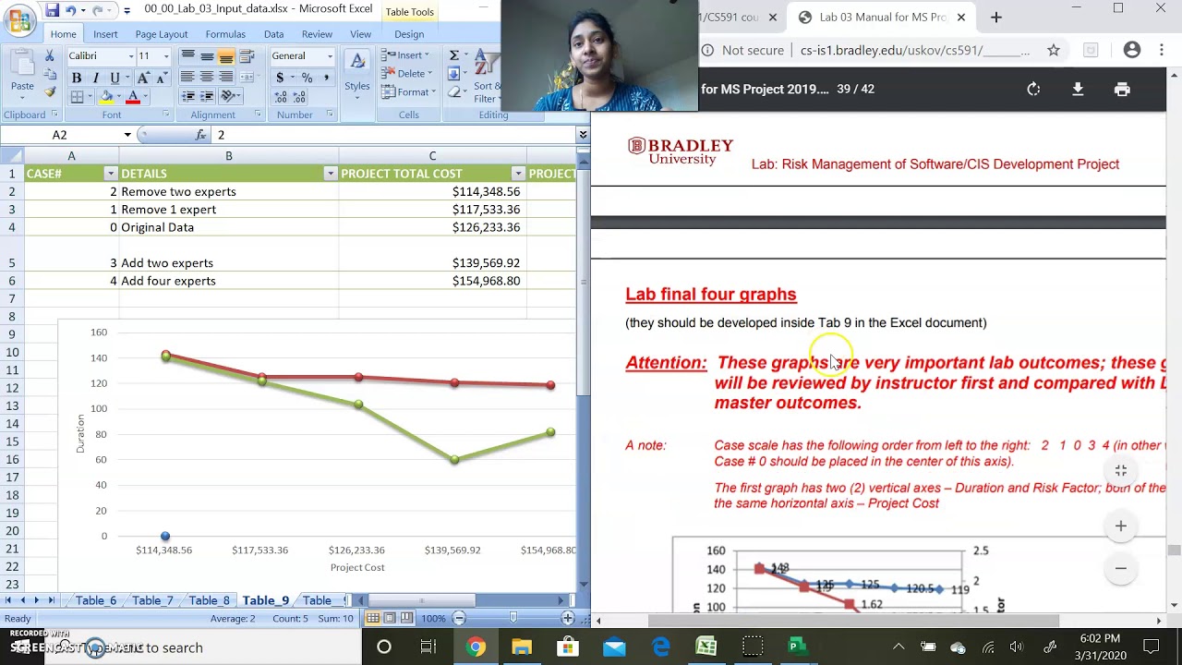Toggle Bold formatting
The width and height of the screenshot is (1182, 665).
click(77, 78)
